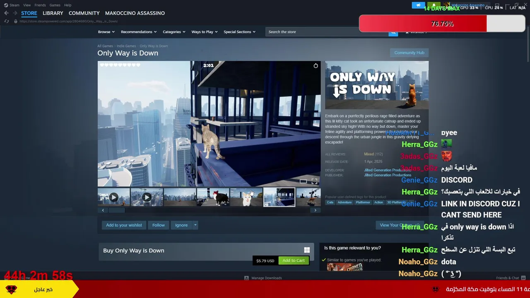Play the second trailer thumbnail
This screenshot has width=530, height=298.
pos(147,197)
